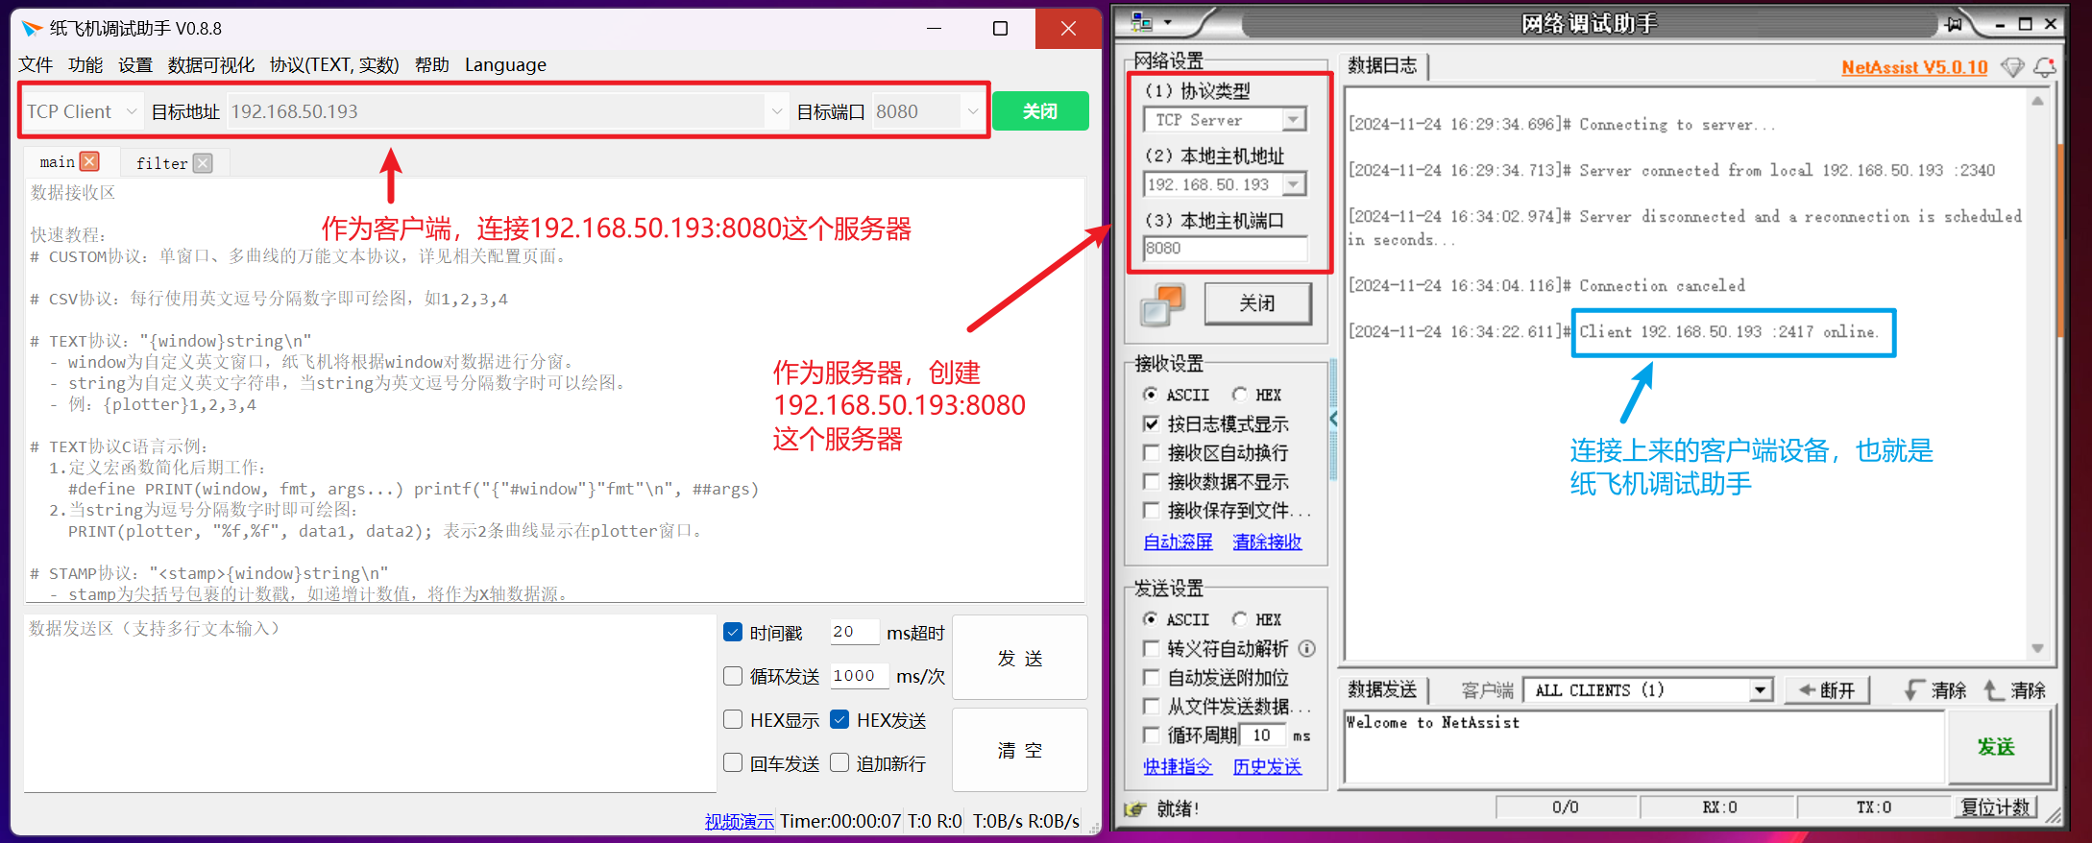Enable 循环周期 checkbox in NetAssist
2092x843 pixels.
coord(1151,735)
